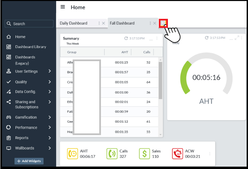Add a new dashboard tab
The width and height of the screenshot is (248, 169).
[163, 23]
